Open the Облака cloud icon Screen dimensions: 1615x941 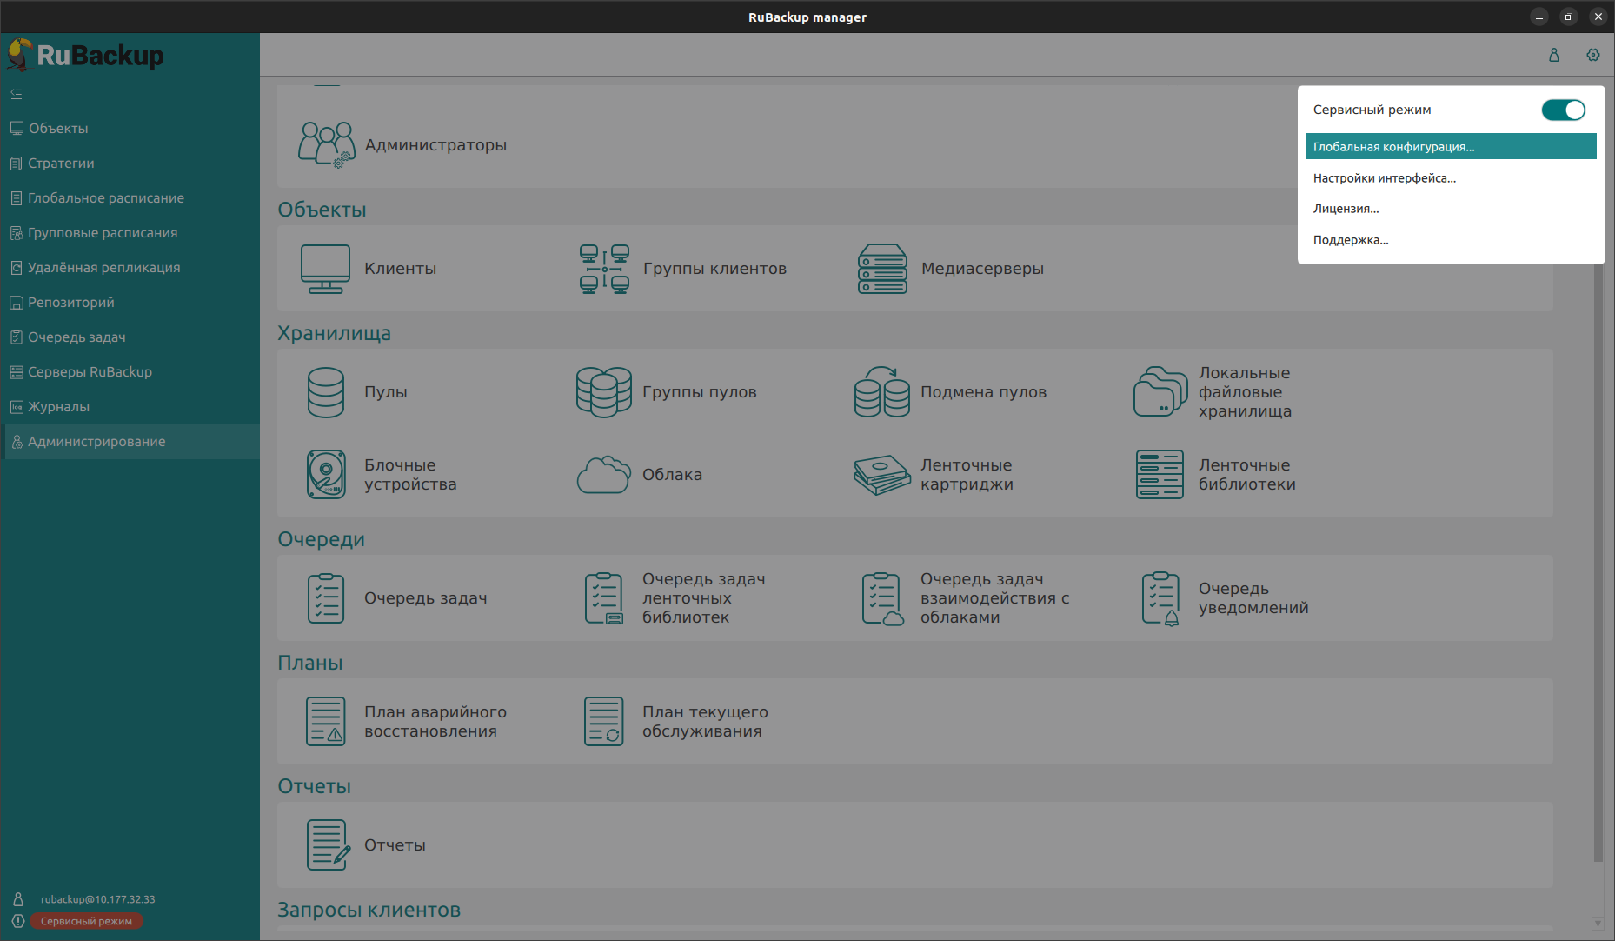click(x=603, y=475)
